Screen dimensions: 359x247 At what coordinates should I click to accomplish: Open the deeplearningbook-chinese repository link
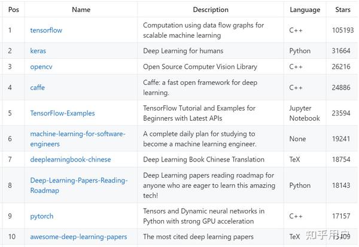71,159
